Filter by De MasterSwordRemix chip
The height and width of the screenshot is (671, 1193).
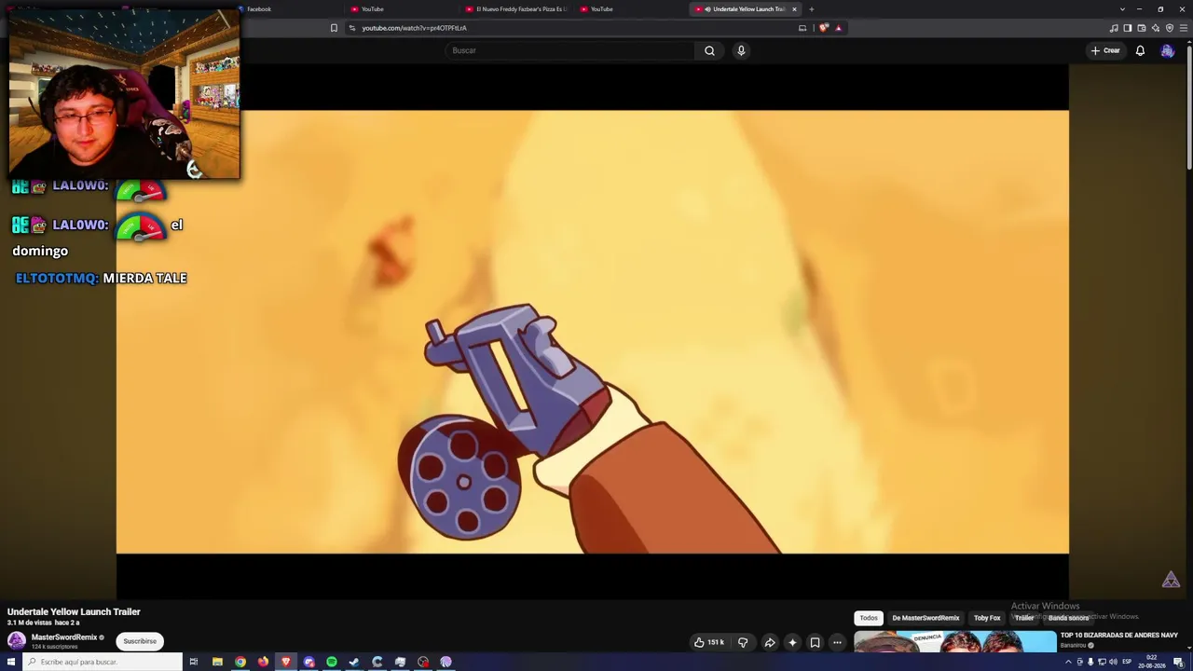coord(926,618)
